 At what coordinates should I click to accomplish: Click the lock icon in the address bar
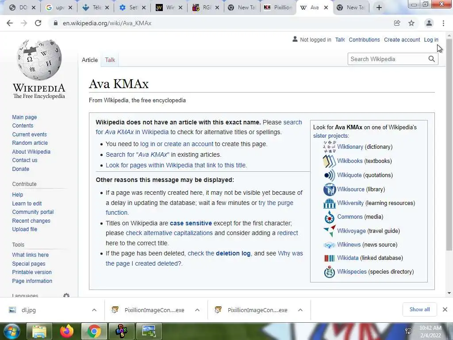pyautogui.click(x=55, y=23)
